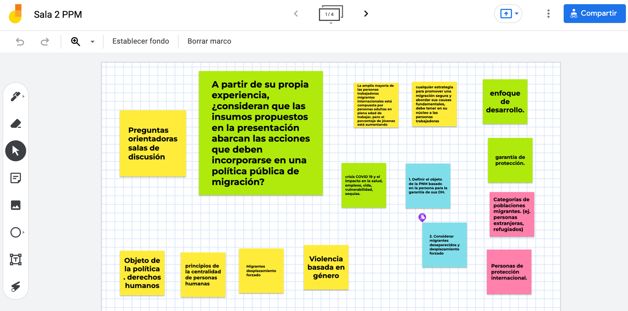Viewport: 628px width, 311px height.
Task: Open the Jamboard home logo
Action: click(15, 14)
